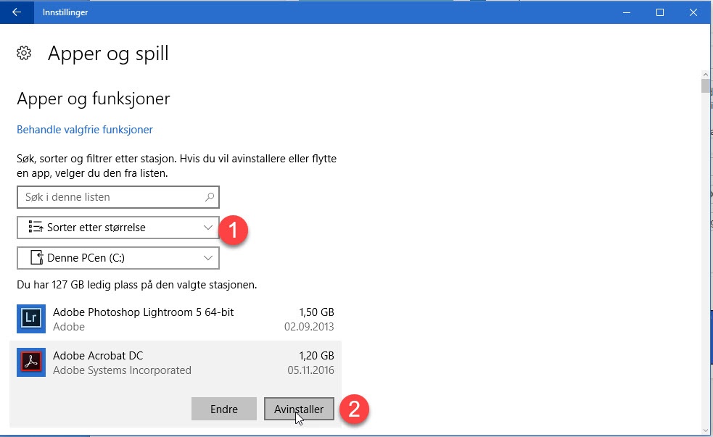Focus the 'Søk i denne listen' search field
The width and height of the screenshot is (713, 437).
[109, 197]
